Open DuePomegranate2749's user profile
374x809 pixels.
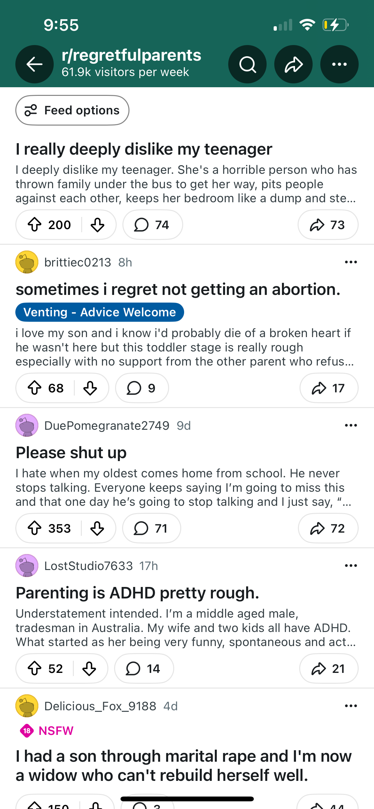tap(107, 425)
